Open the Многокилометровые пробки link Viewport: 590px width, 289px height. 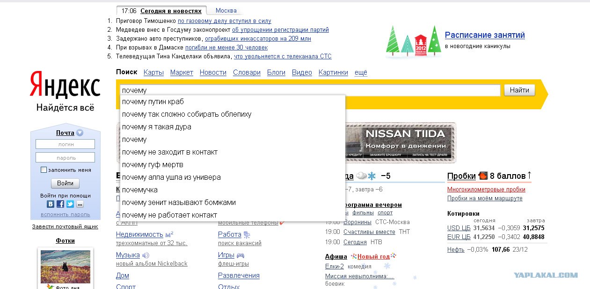[x=486, y=190]
